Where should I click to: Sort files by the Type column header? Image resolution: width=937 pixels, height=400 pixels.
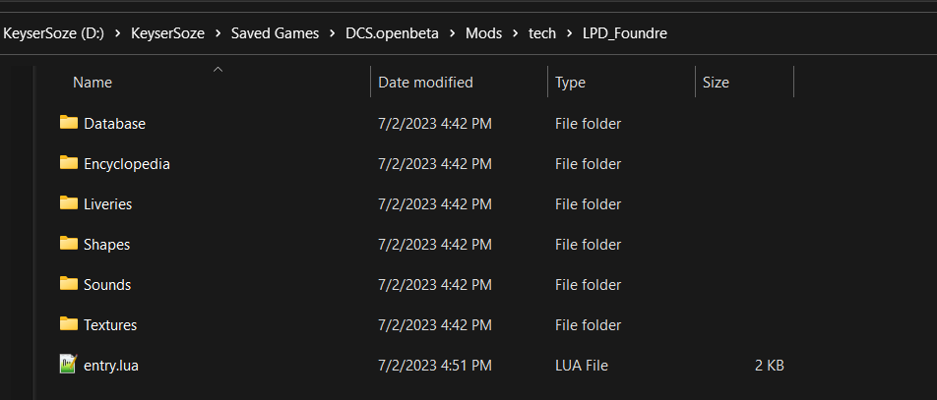570,83
